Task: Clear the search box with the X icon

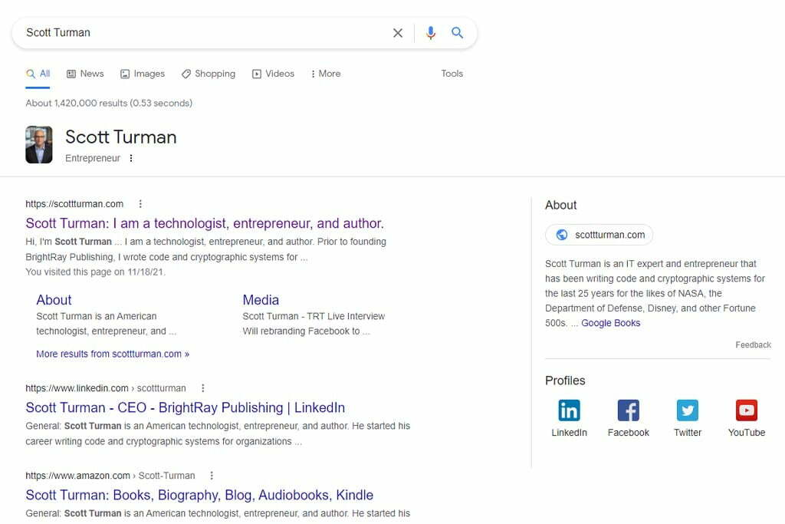Action: 398,33
